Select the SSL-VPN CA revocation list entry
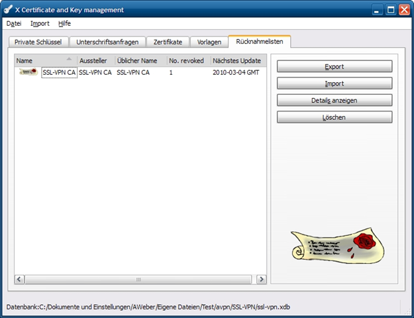 click(59, 73)
